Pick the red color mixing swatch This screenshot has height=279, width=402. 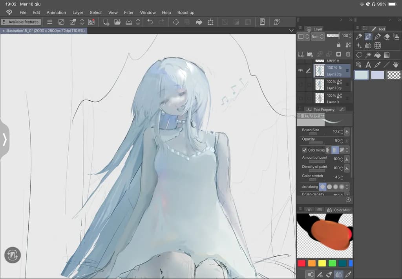click(301, 263)
